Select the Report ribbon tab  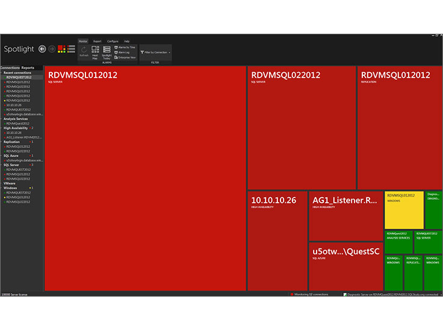tap(97, 42)
